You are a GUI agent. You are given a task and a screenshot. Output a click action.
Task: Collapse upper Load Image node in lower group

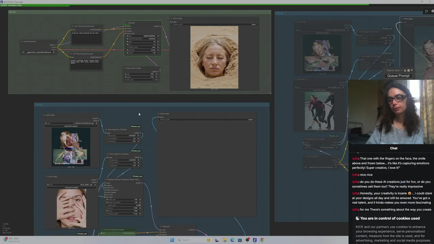pos(44,115)
